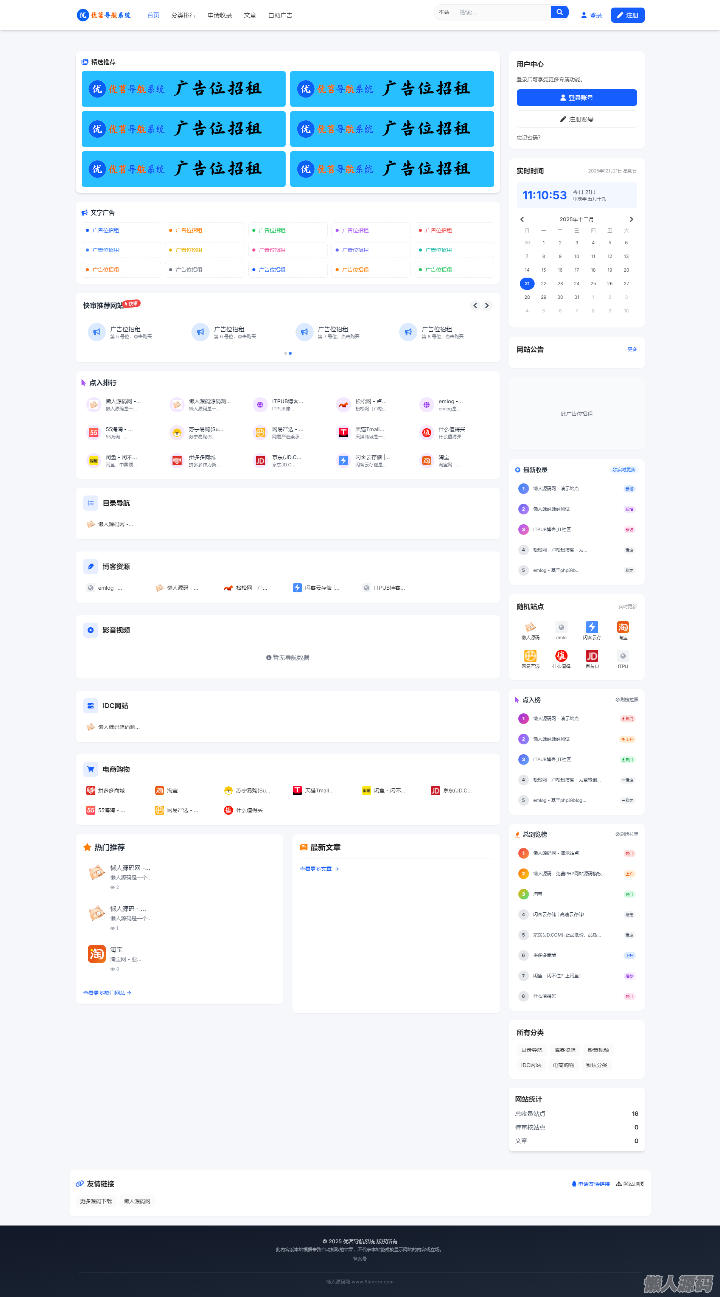Click the 注册账号 button in 用户中心
The width and height of the screenshot is (720, 1297).
577,119
